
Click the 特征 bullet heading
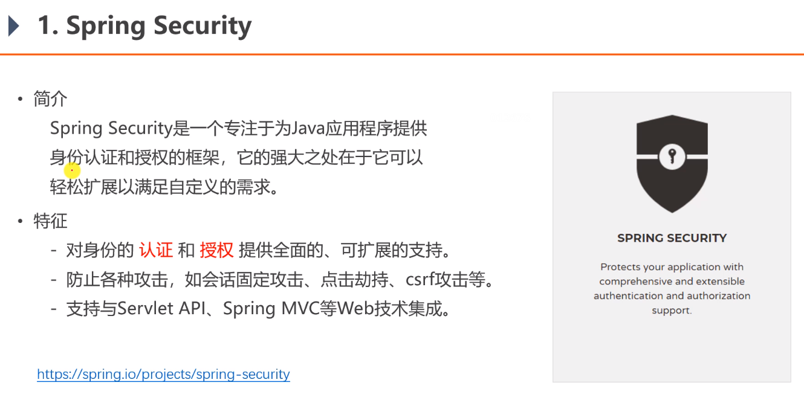pos(50,221)
